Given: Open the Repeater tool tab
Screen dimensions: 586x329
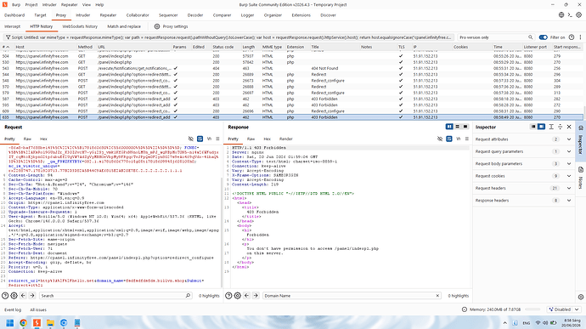Looking at the screenshot, I should 108,15.
